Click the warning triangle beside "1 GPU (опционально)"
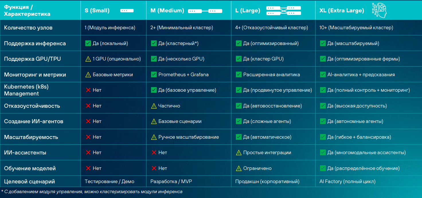 [x=88, y=59]
